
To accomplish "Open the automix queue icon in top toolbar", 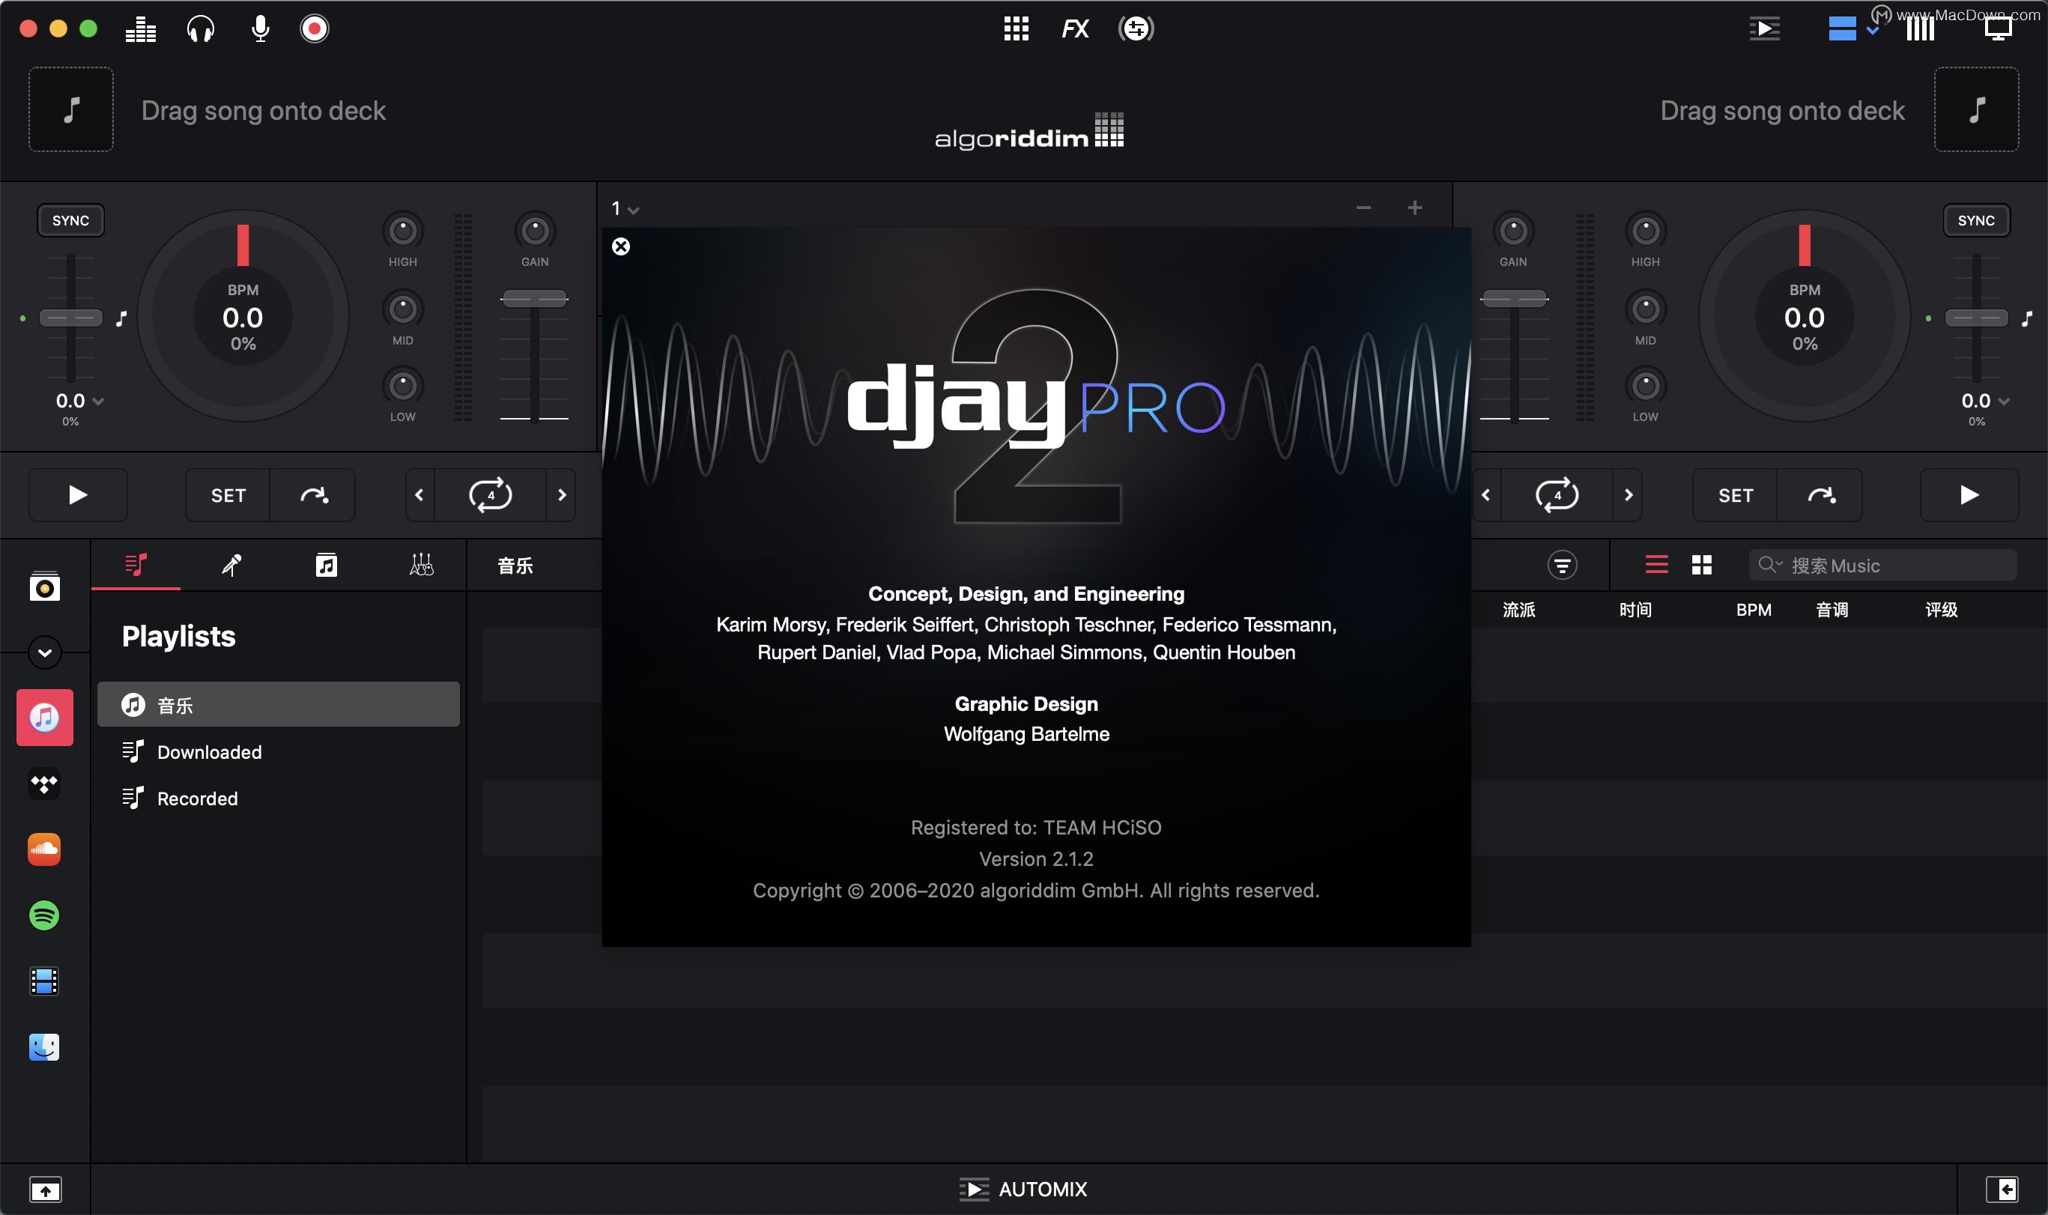I will pyautogui.click(x=1765, y=29).
